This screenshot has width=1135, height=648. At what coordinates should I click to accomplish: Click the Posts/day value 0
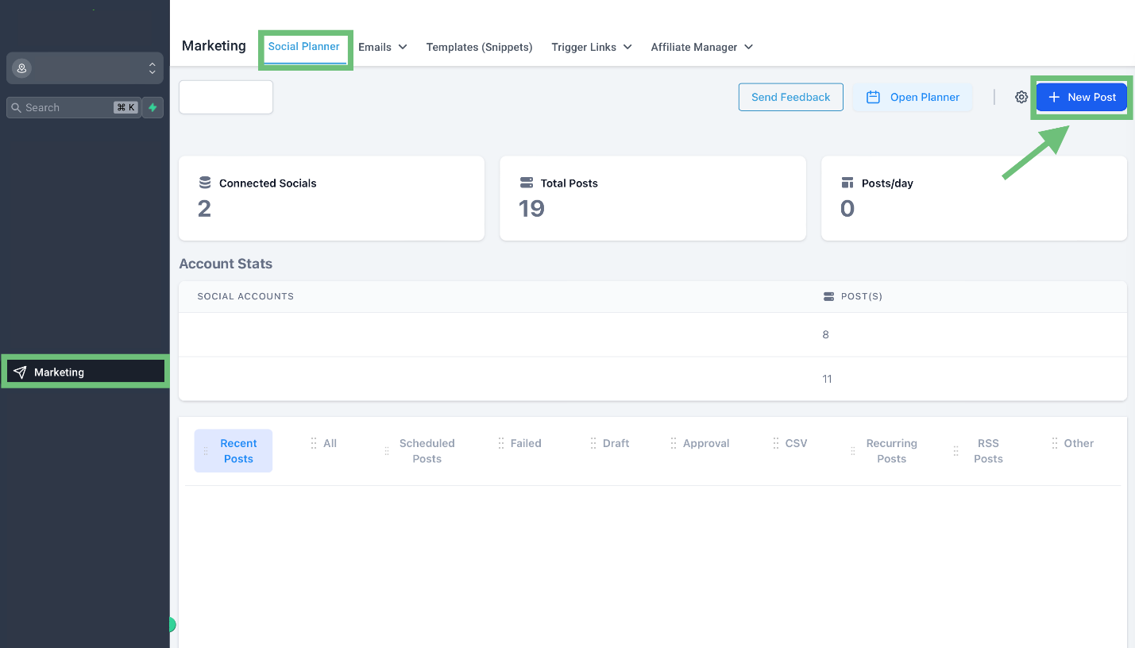847,209
